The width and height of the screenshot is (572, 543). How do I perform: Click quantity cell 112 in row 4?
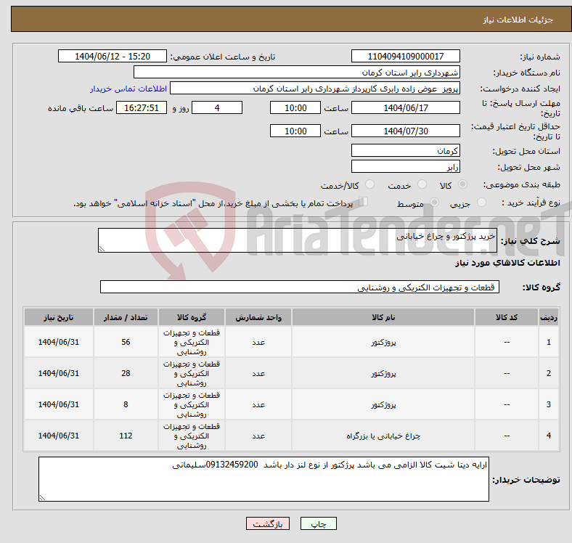coord(126,436)
